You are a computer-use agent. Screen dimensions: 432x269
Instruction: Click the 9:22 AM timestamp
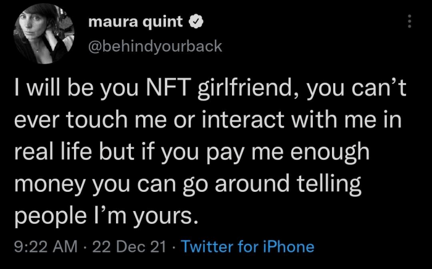46,247
